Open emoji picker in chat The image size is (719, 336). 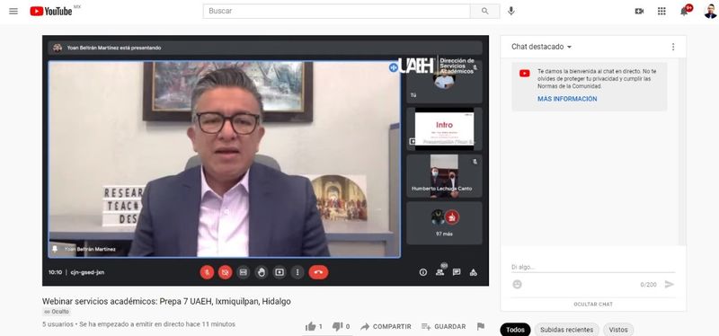coord(518,284)
